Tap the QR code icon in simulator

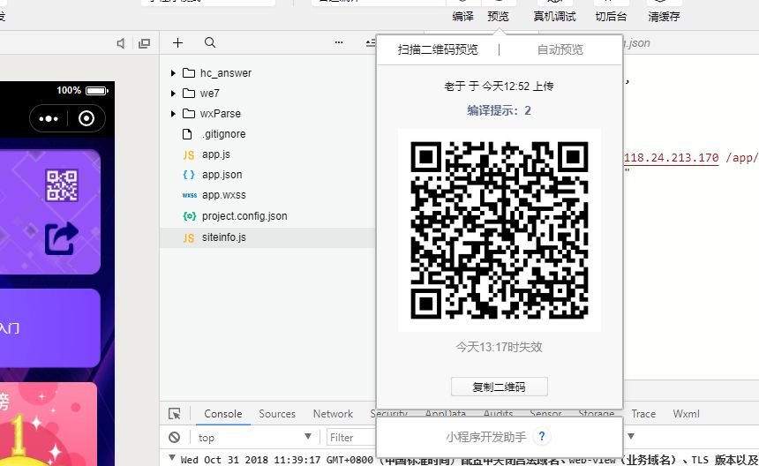click(x=62, y=185)
